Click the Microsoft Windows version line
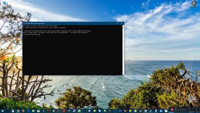The height and width of the screenshot is (113, 200). click(40, 26)
